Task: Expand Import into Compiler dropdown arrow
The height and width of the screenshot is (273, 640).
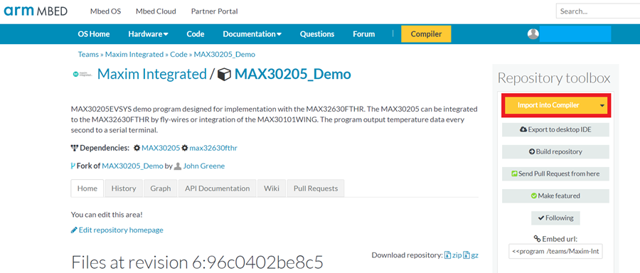Action: pyautogui.click(x=602, y=105)
